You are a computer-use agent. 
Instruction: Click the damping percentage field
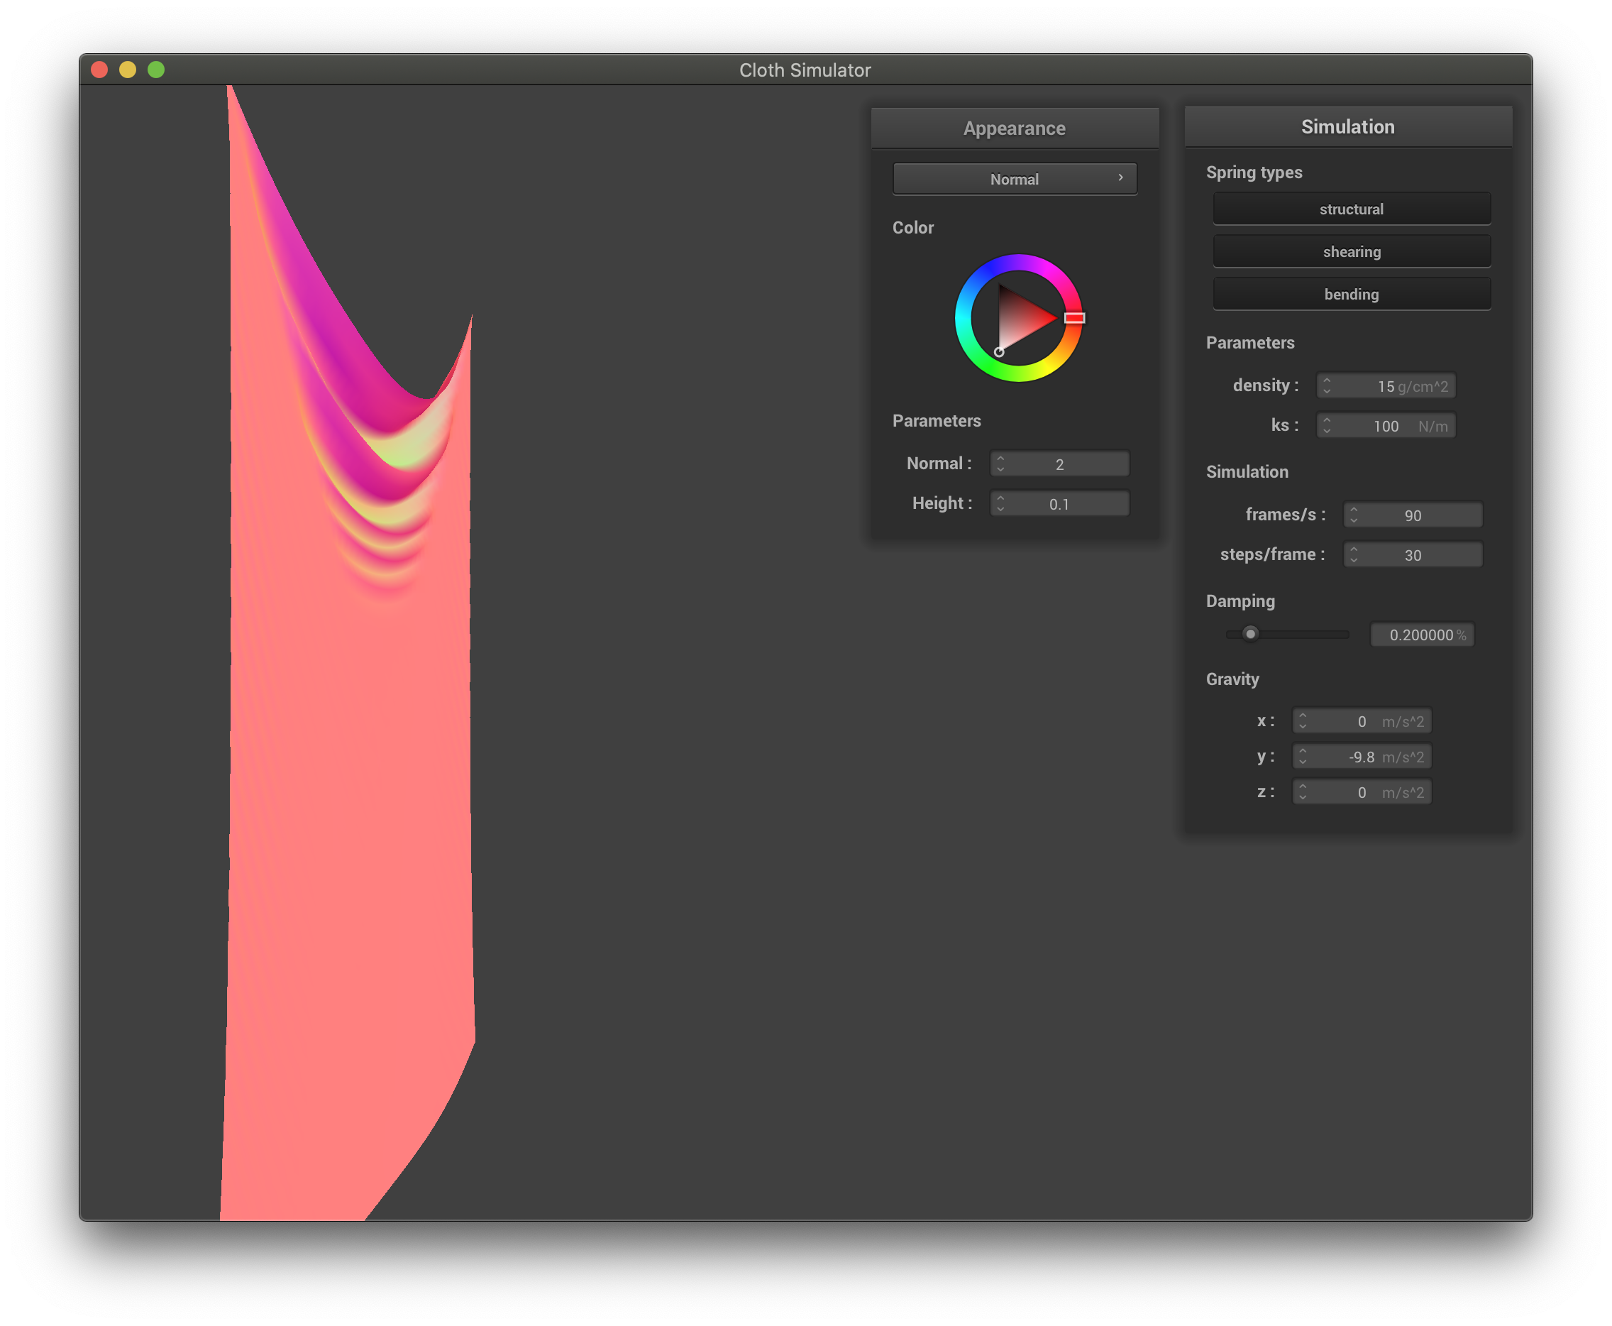1422,635
